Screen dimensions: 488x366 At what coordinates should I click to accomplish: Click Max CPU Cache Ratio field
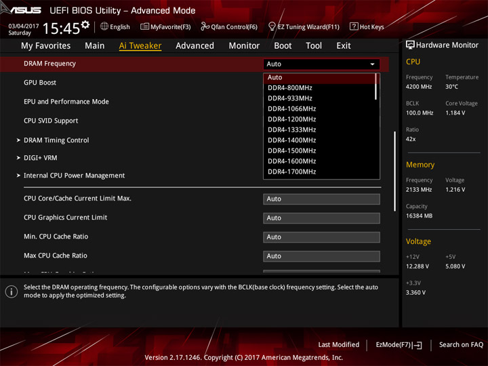[x=321, y=256]
